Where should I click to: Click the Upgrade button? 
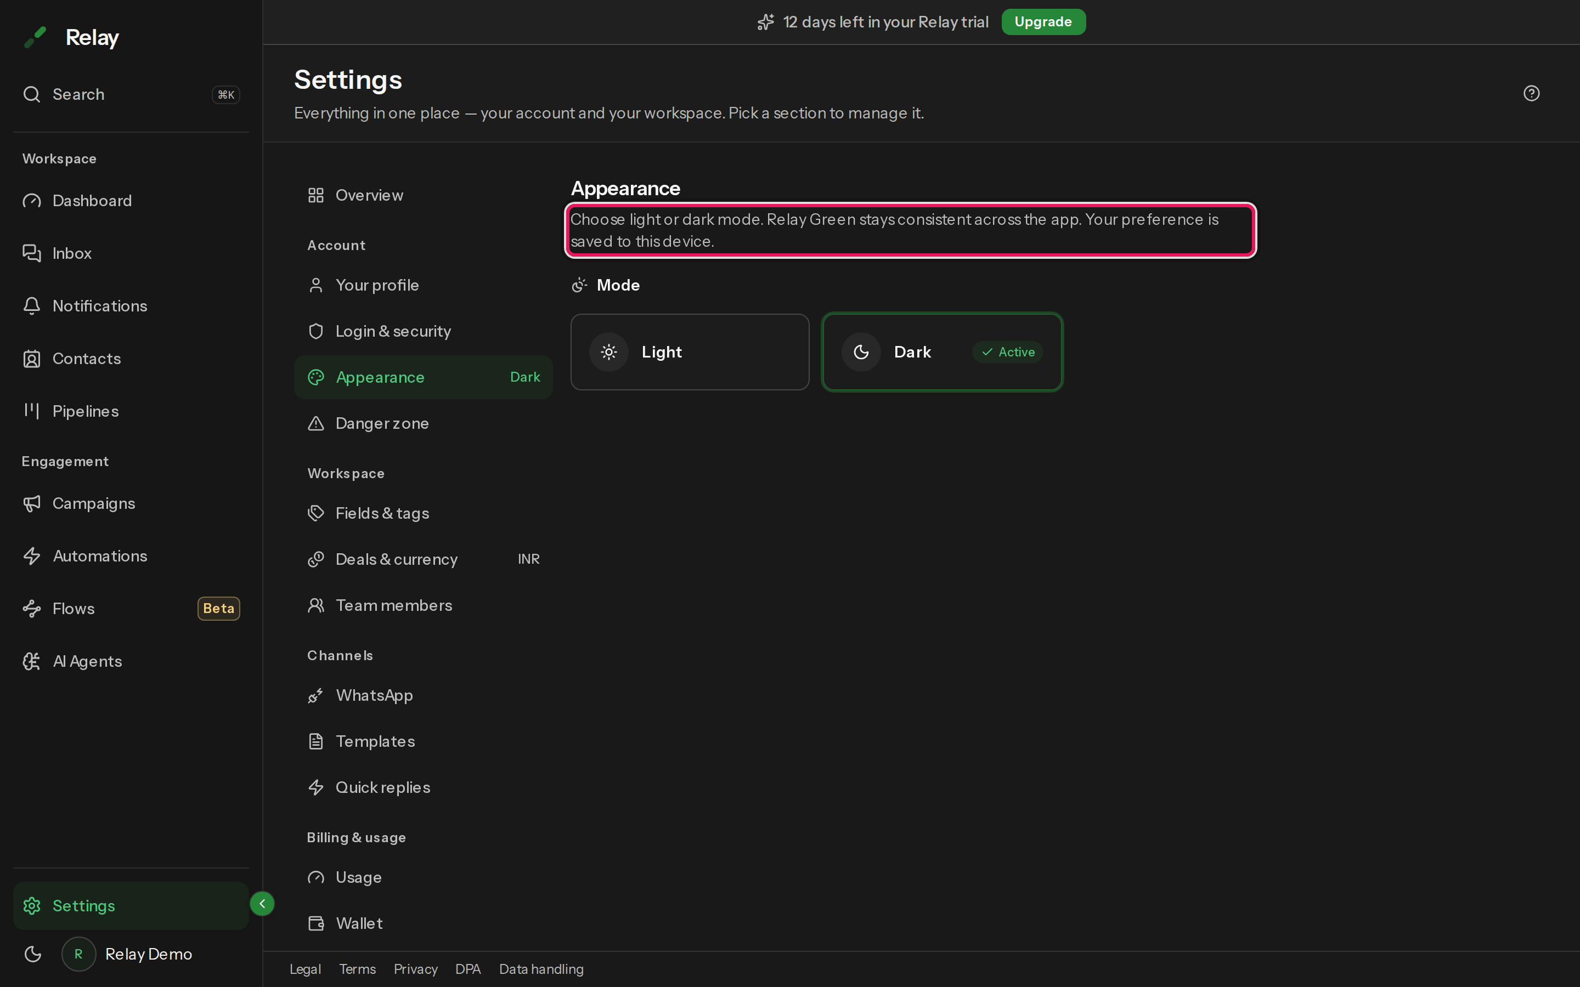tap(1043, 21)
